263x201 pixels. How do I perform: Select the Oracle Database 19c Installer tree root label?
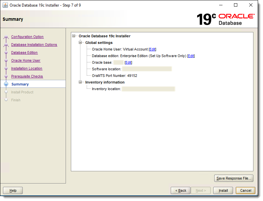[x=104, y=36]
